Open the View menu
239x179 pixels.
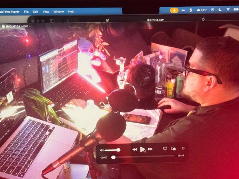point(46,12)
